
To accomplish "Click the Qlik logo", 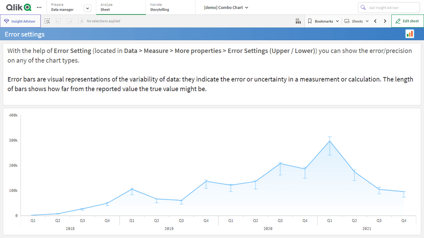I will (18, 7).
